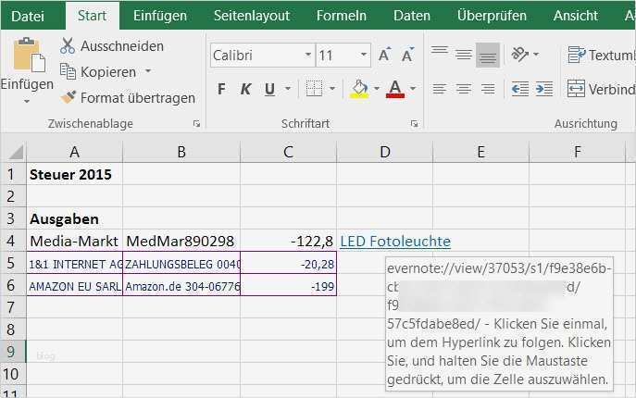Screen dimensions: 636x398
Task: Click the font size field showing 11
Action: (337, 56)
